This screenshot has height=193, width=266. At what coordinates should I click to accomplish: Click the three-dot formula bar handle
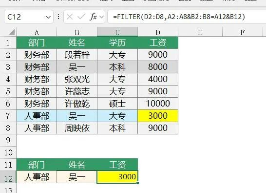tap(58, 17)
